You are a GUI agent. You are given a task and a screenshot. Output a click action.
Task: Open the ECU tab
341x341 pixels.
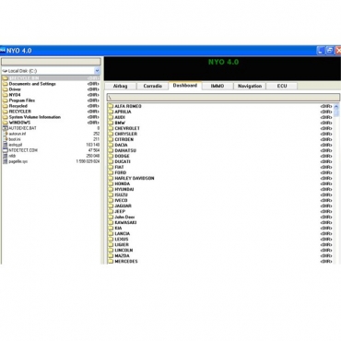click(282, 86)
